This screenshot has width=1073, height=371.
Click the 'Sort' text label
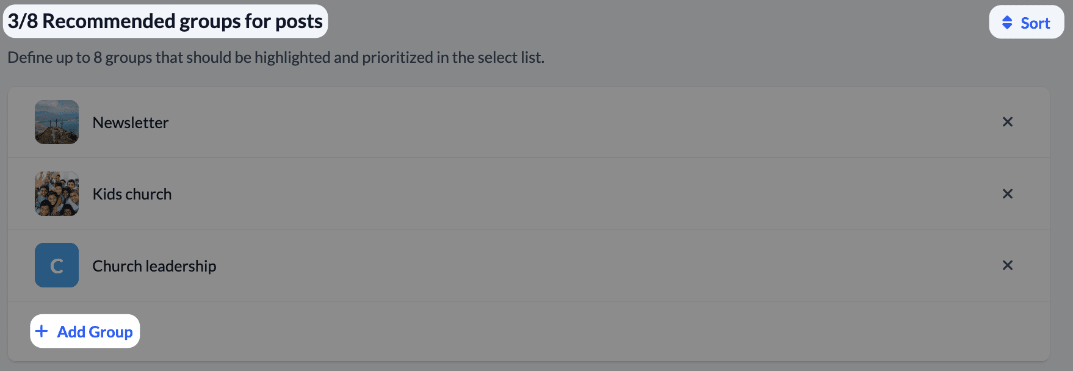tap(1035, 23)
